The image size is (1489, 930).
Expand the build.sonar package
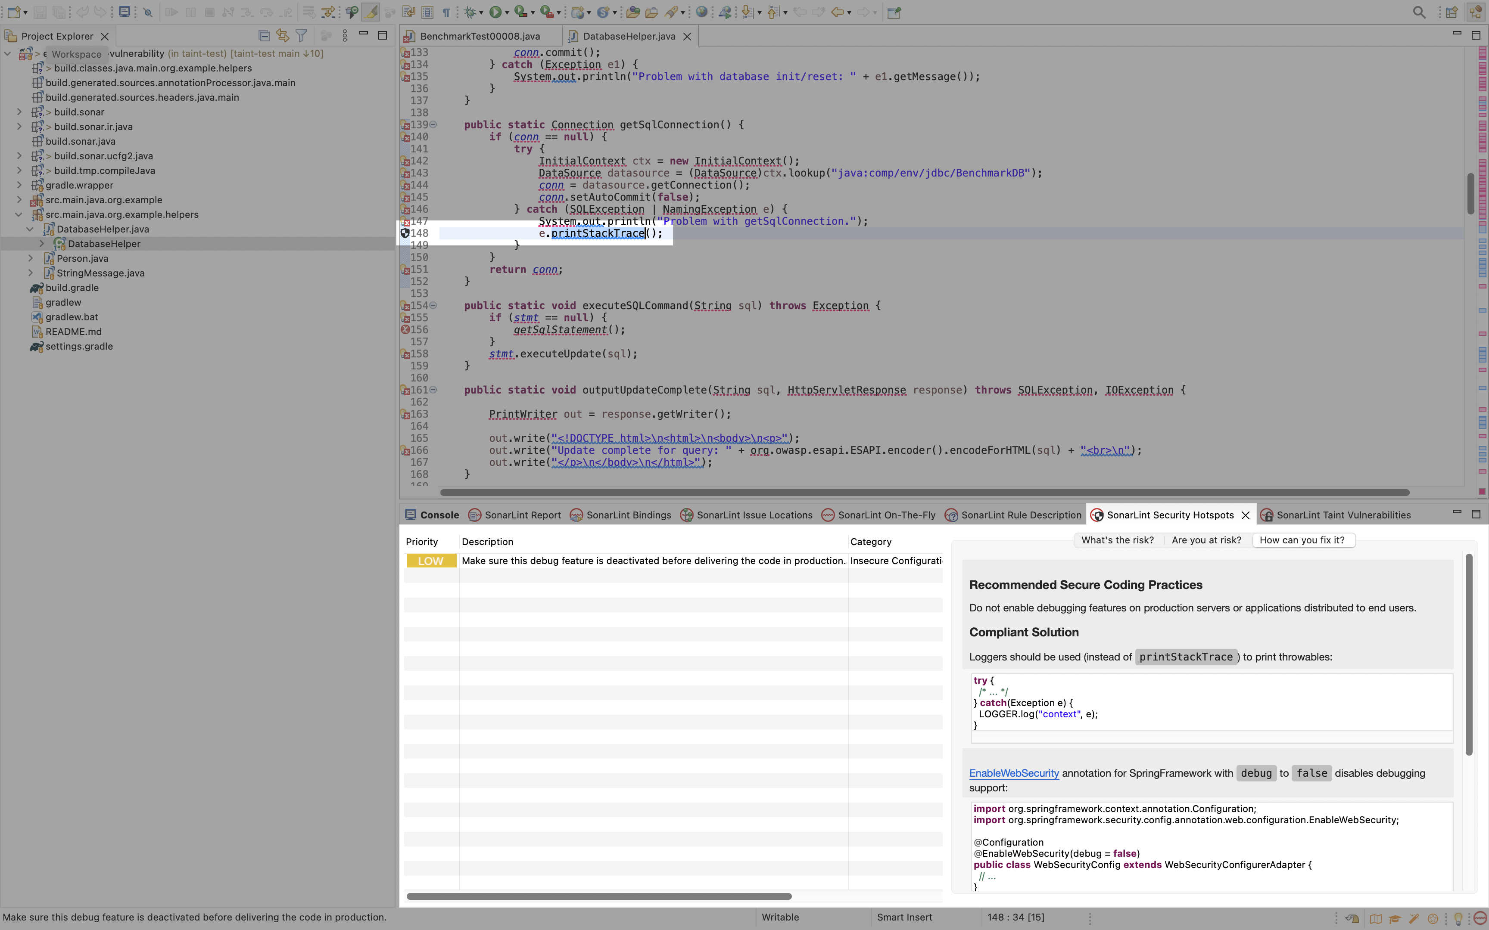[x=19, y=112]
